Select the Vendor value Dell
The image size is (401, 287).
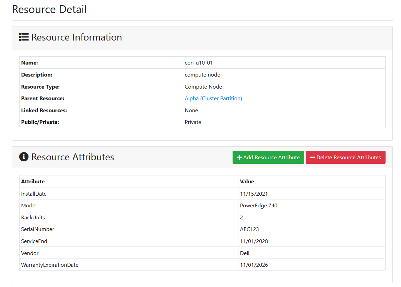click(245, 253)
